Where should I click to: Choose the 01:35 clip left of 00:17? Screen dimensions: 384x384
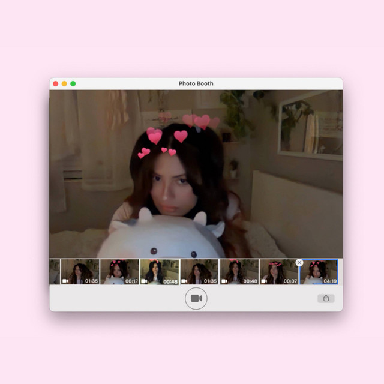80,272
